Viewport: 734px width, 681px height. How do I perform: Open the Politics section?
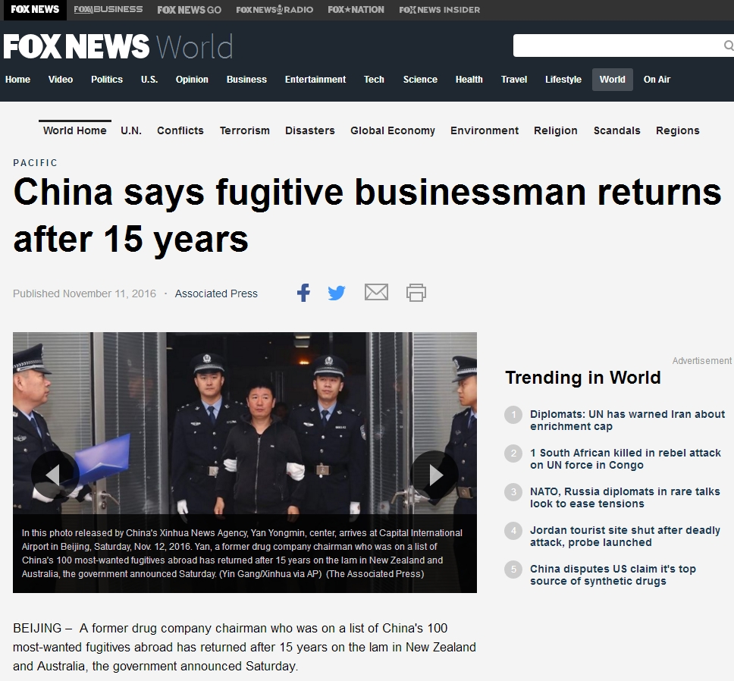tap(107, 80)
